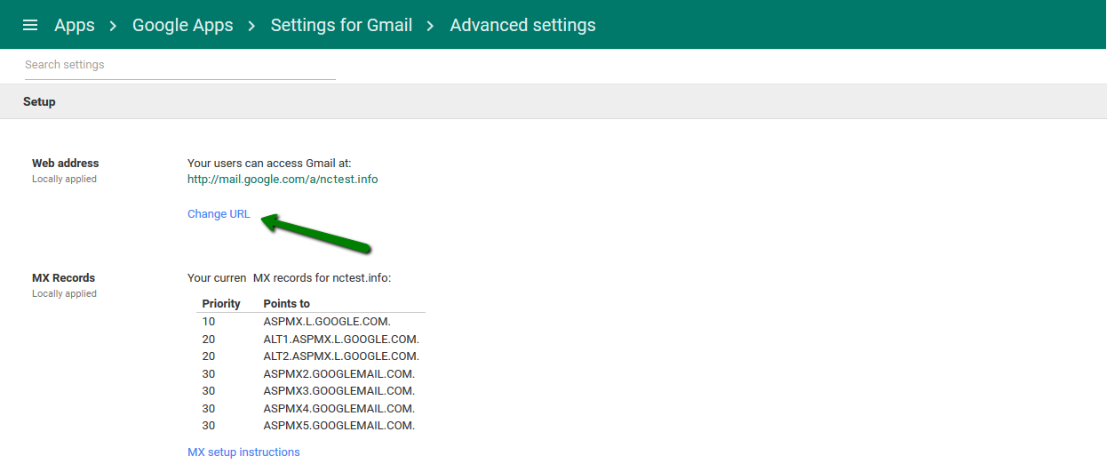Open the hamburger main menu
The width and height of the screenshot is (1107, 464).
pyautogui.click(x=30, y=25)
